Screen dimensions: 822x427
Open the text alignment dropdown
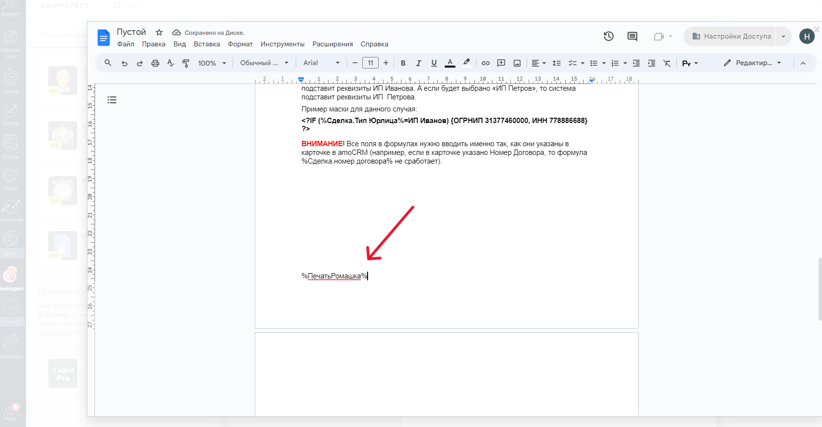tap(538, 63)
